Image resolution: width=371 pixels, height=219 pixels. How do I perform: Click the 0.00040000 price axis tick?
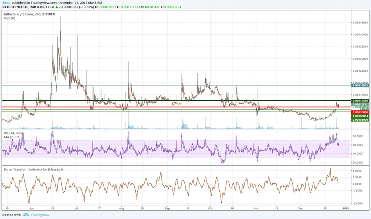pyautogui.click(x=360, y=35)
